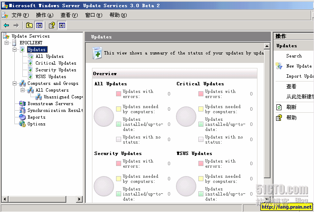Click the Updates node icon in tree

[22, 49]
